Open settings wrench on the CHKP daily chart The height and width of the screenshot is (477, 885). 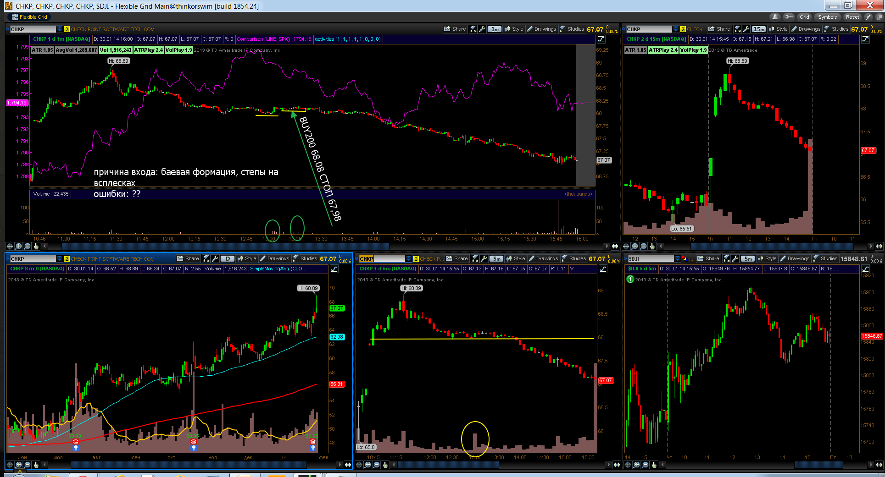click(x=215, y=258)
